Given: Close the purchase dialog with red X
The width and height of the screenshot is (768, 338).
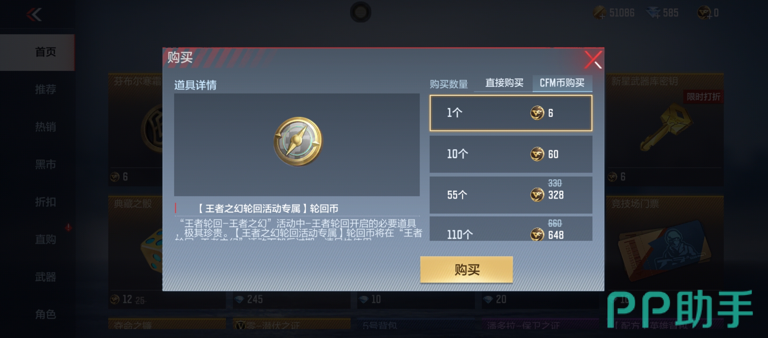Looking at the screenshot, I should (x=593, y=60).
